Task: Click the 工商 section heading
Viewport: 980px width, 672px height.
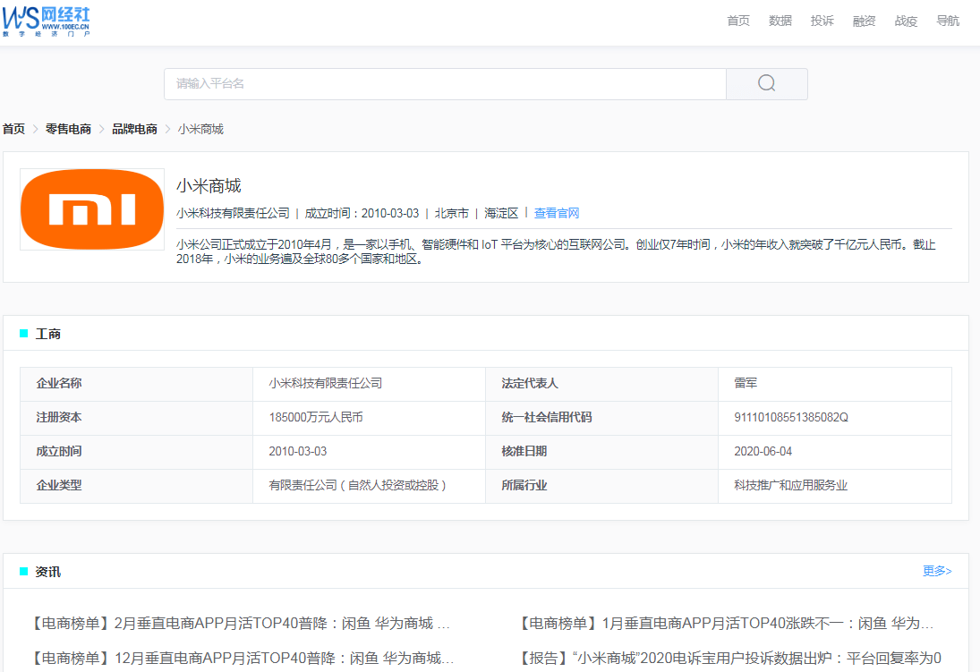Action: 48,334
